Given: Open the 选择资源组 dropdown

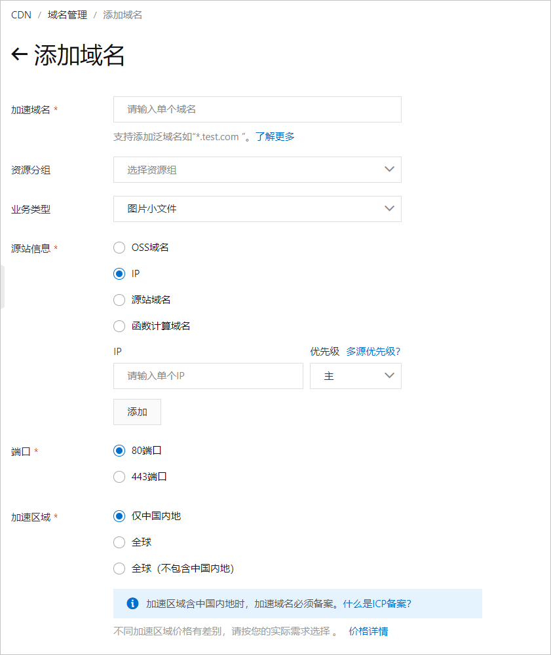Looking at the screenshot, I should (257, 170).
